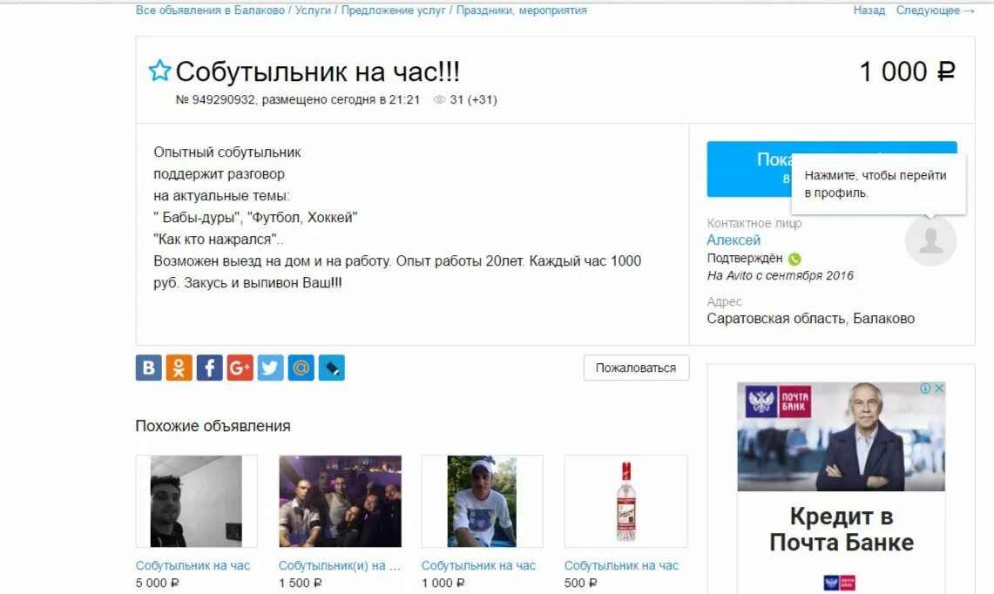
Task: Open the next listing via Следующее
Action: pyautogui.click(x=928, y=10)
